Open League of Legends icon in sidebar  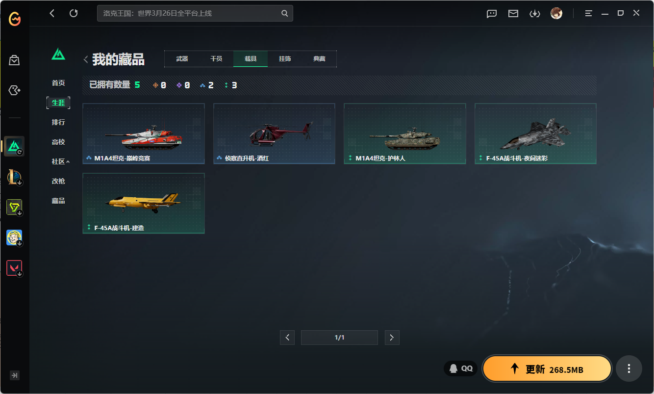[x=14, y=177]
